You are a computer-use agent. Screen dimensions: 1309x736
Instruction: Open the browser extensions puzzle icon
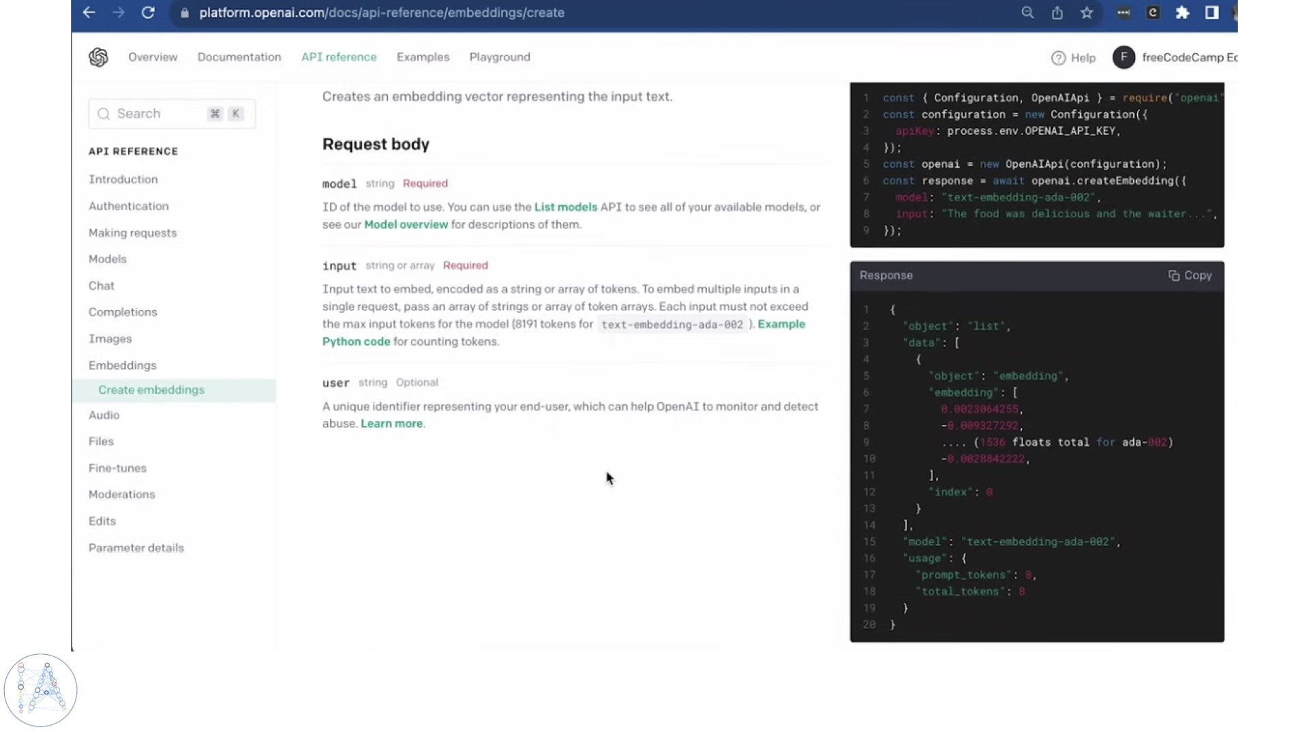(x=1182, y=12)
